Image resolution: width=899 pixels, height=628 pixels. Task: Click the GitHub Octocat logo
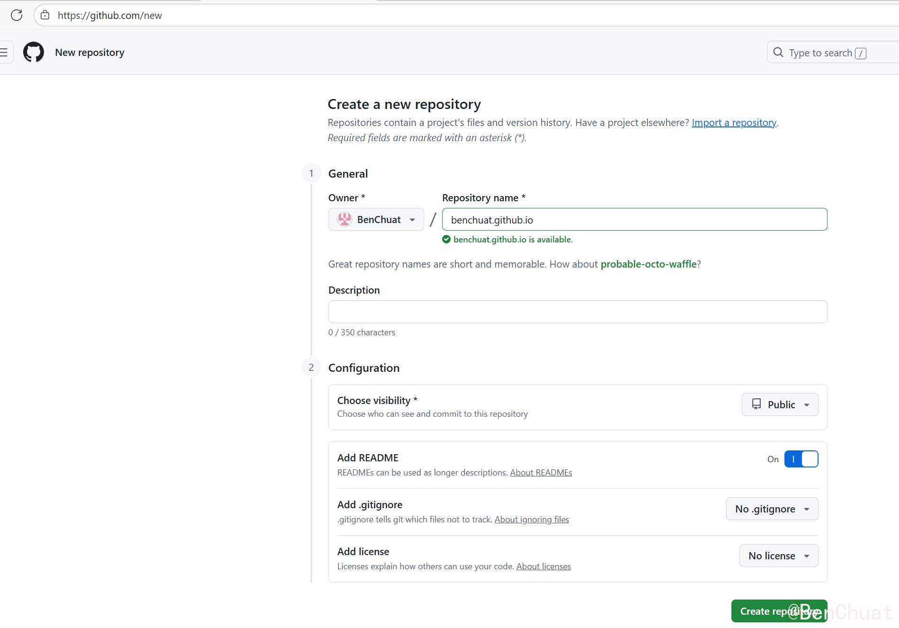(34, 52)
